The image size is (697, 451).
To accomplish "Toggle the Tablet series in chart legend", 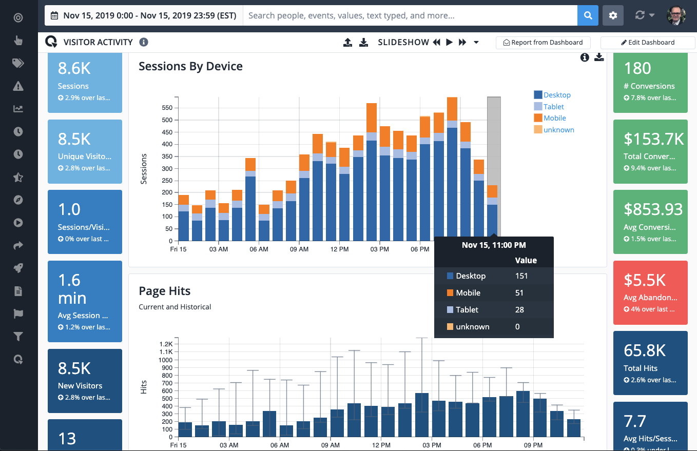I will (553, 107).
